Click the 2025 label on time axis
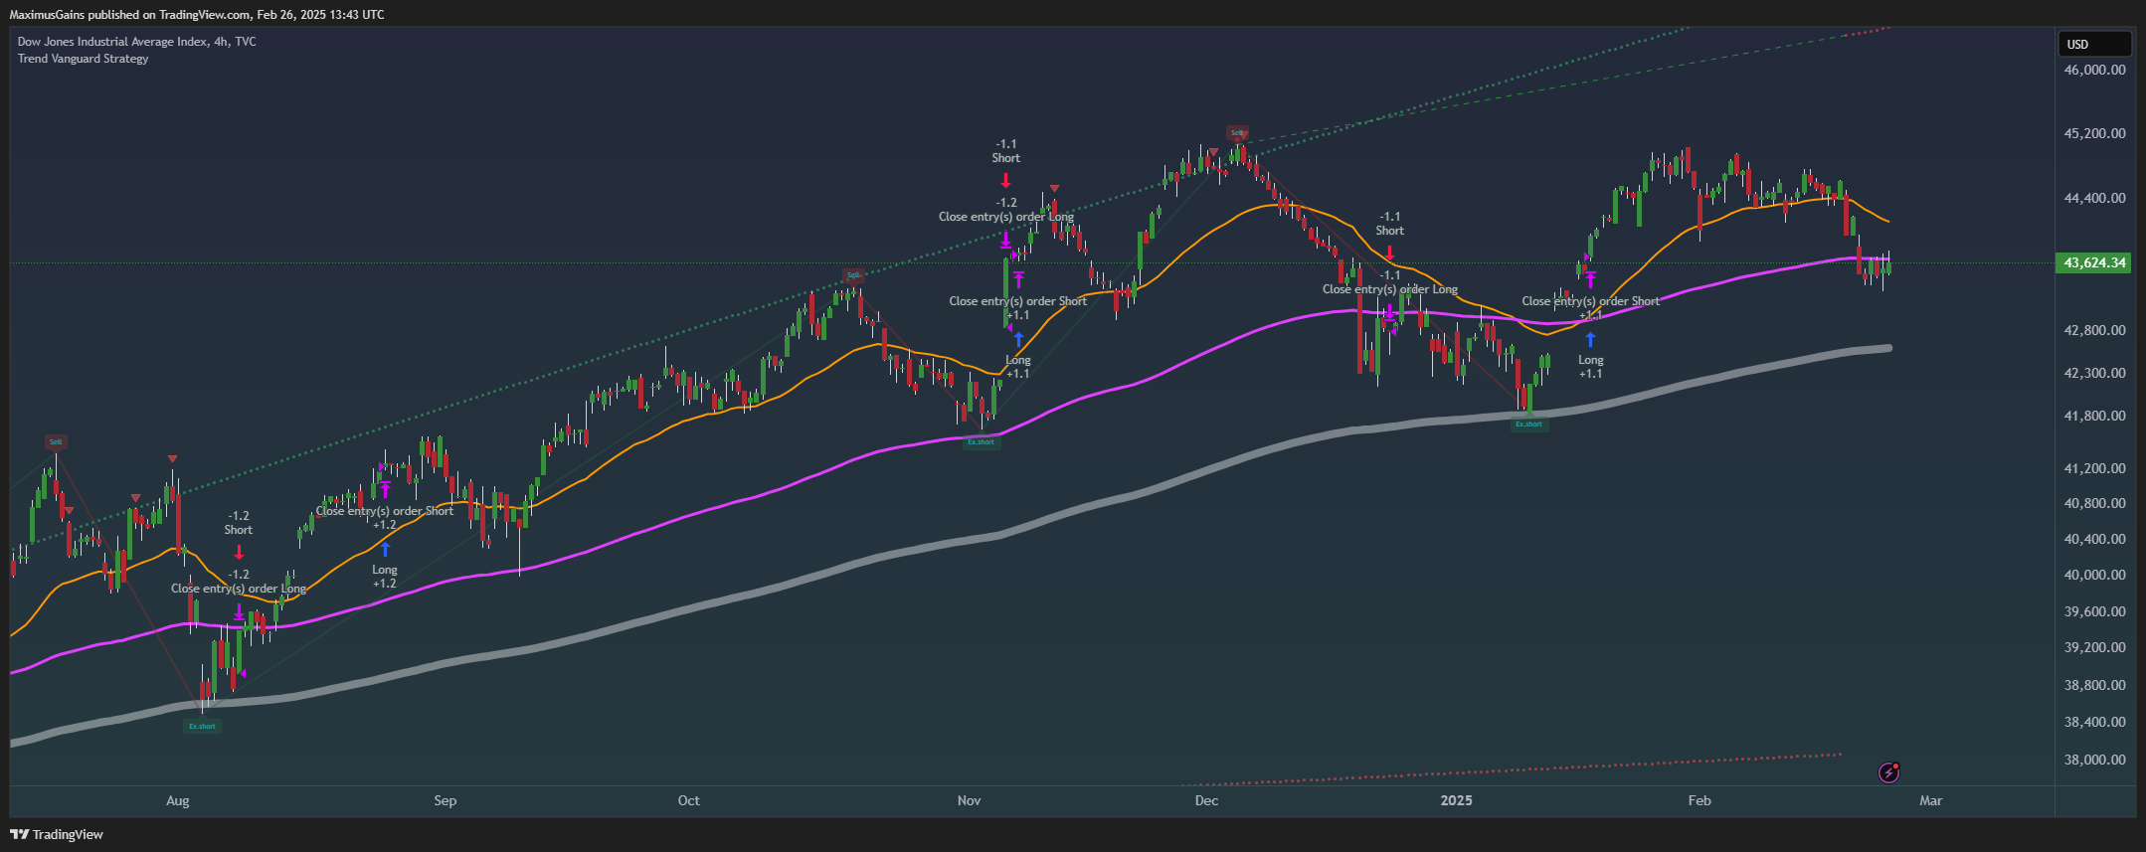 pyautogui.click(x=1457, y=800)
